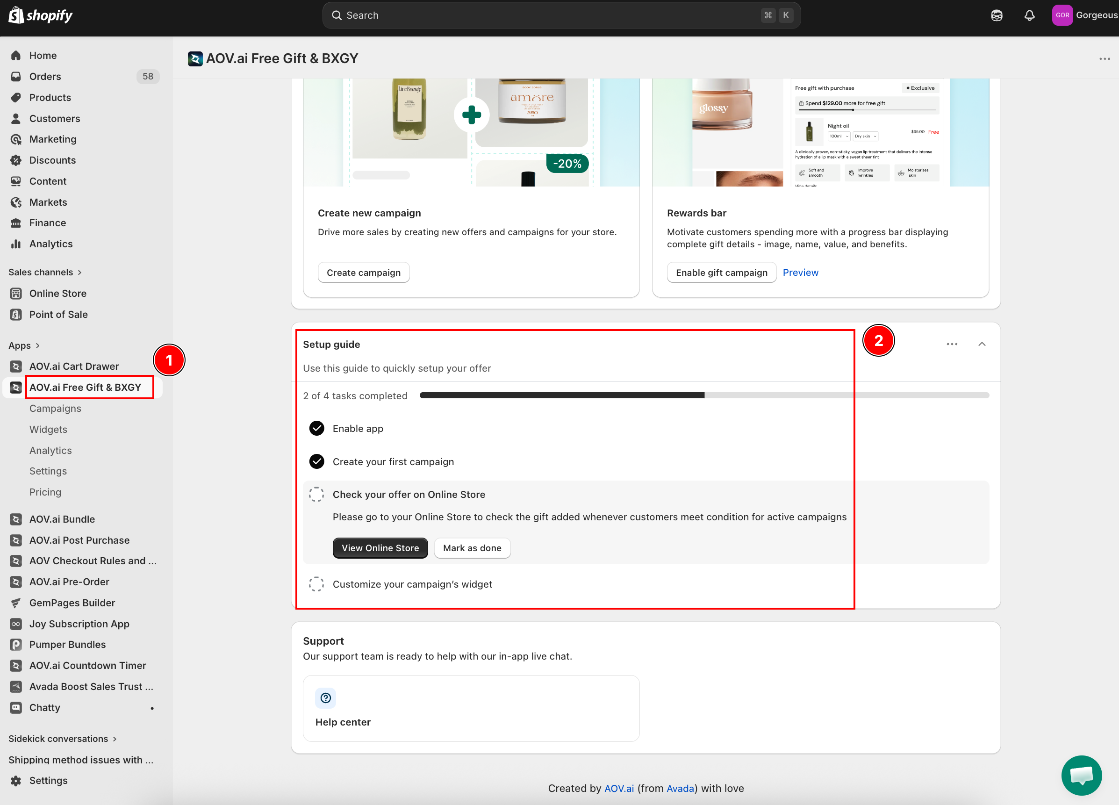Image resolution: width=1119 pixels, height=805 pixels.
Task: Click View Online Store button
Action: [x=380, y=548]
